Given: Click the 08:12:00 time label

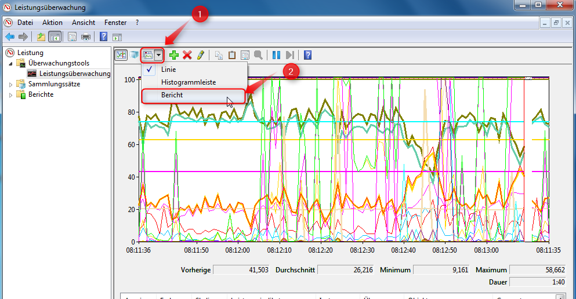Looking at the screenshot, I should 237,250.
